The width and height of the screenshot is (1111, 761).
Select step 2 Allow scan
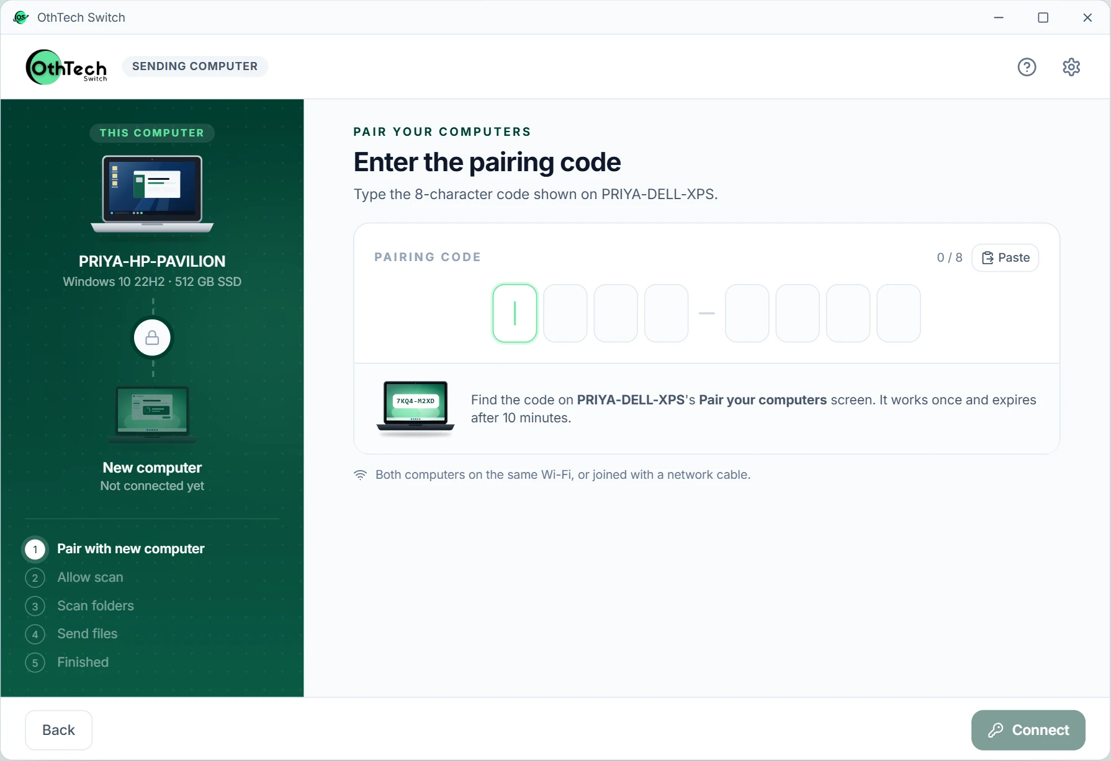coord(74,577)
